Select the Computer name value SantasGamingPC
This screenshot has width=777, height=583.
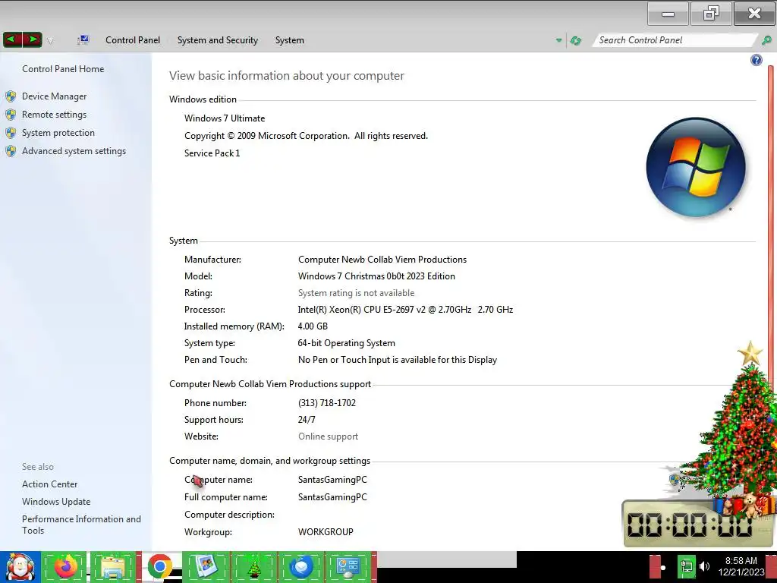332,480
